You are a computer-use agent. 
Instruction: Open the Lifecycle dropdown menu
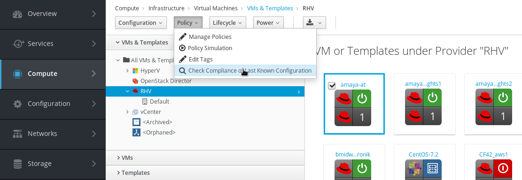228,22
